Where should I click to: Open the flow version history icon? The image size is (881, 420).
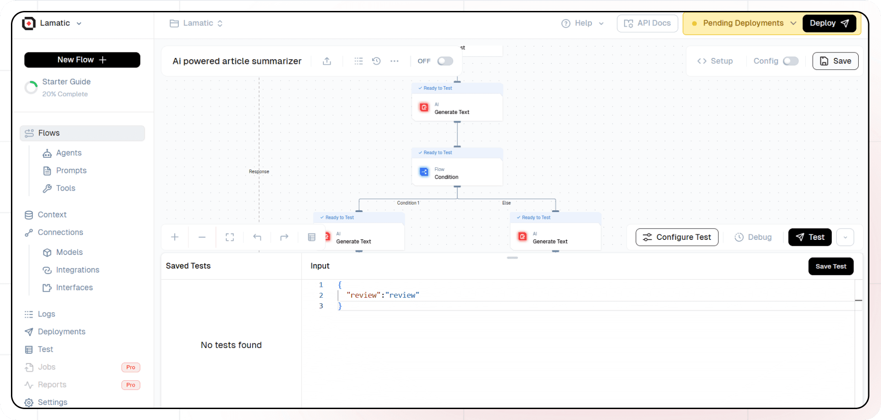(377, 61)
